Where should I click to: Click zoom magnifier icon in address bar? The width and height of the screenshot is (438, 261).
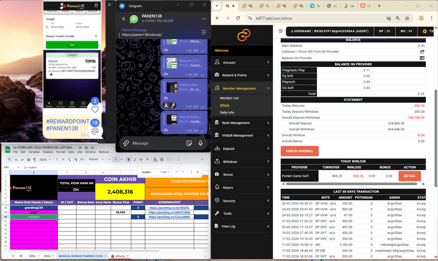[x=398, y=18]
